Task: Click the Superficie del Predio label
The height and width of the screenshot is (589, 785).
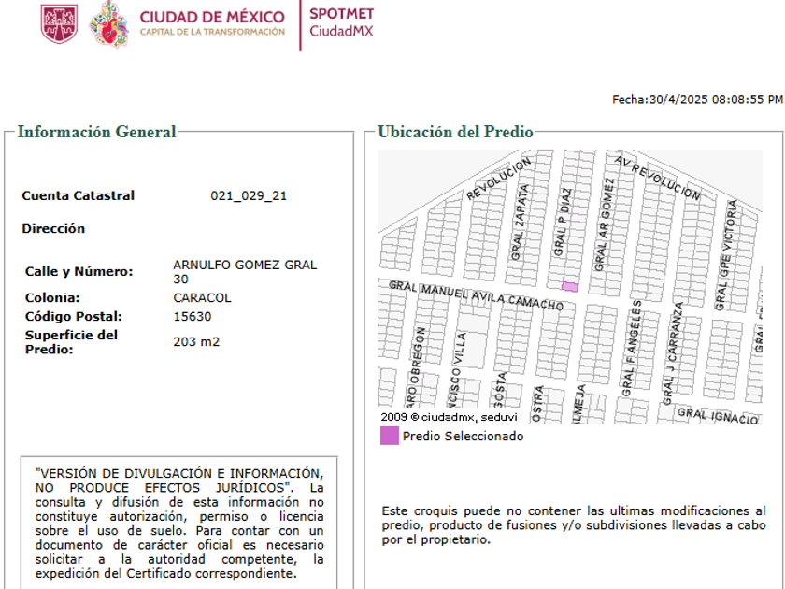Action: [71, 342]
